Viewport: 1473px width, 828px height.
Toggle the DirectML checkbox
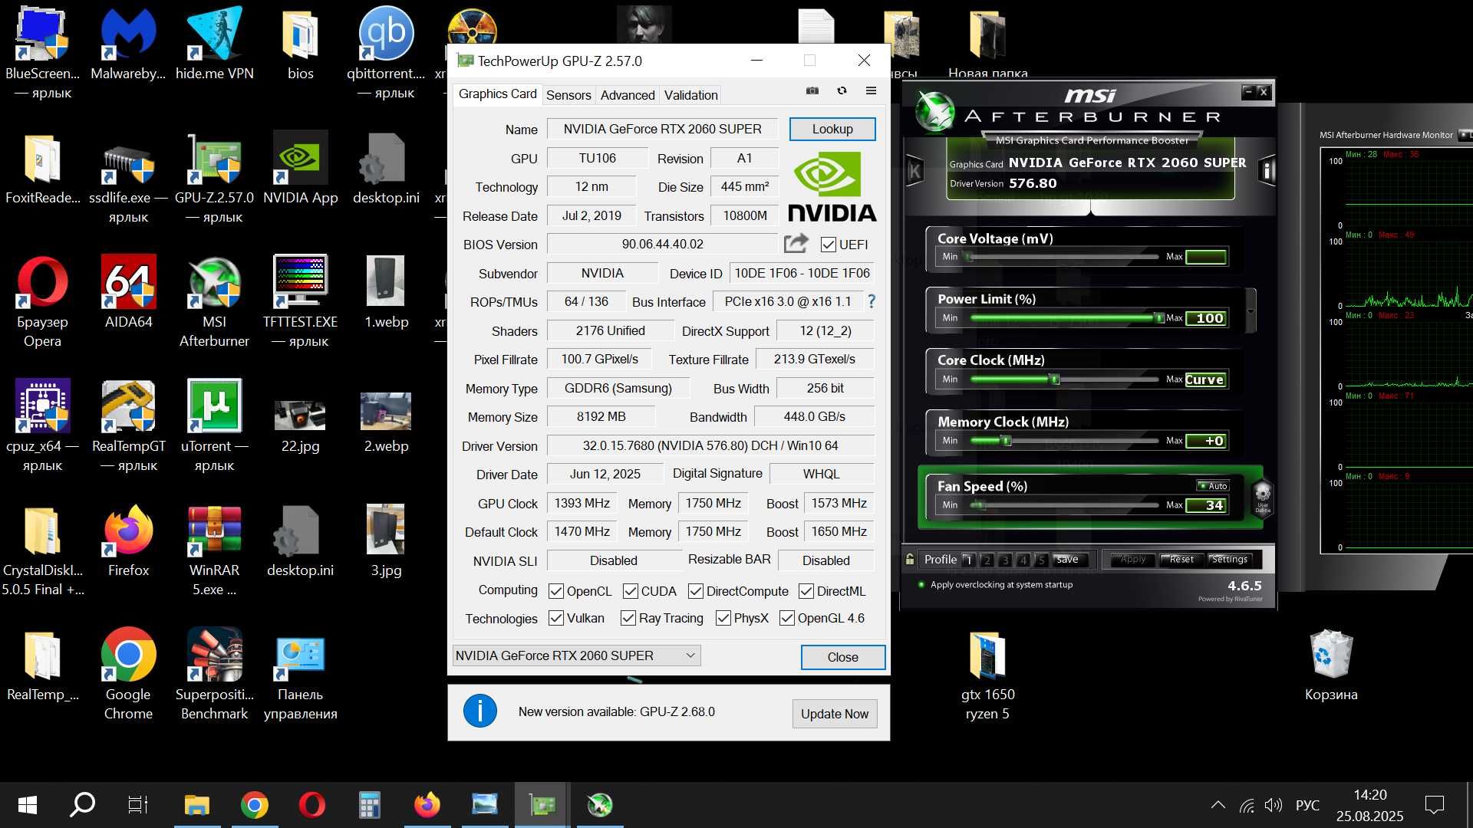(x=806, y=591)
